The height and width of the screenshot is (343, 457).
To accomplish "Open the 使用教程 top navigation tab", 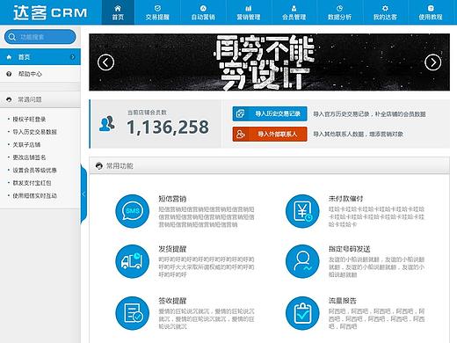I will click(x=431, y=12).
